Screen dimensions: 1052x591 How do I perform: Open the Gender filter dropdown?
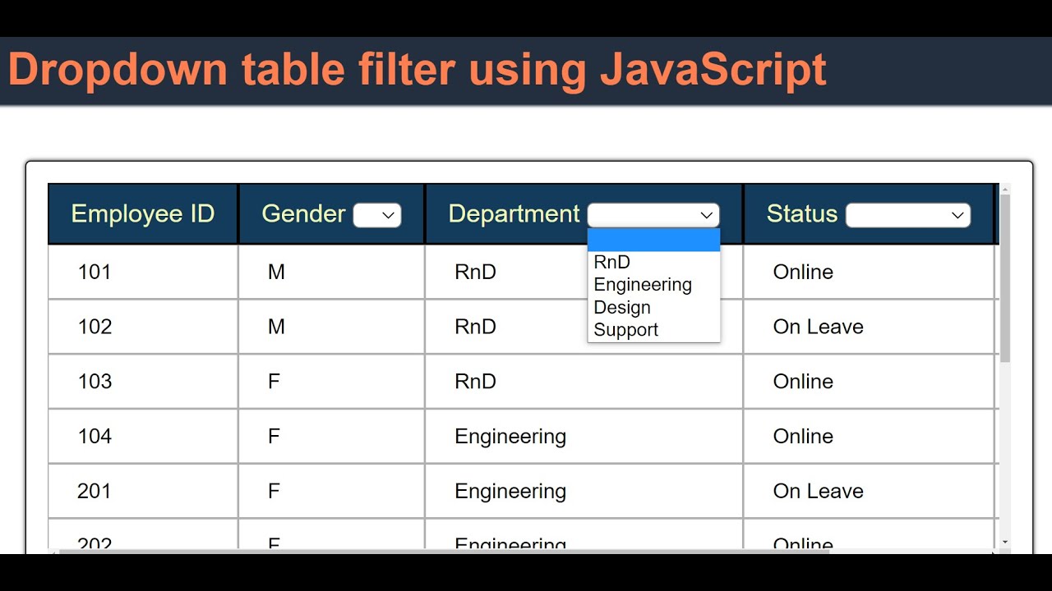point(377,215)
